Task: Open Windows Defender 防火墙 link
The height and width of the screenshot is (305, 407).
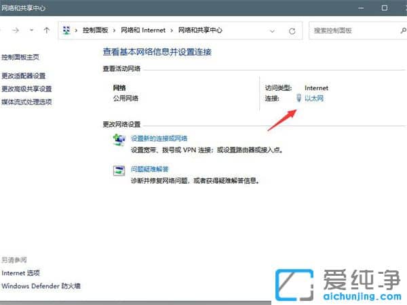Action: pyautogui.click(x=41, y=286)
